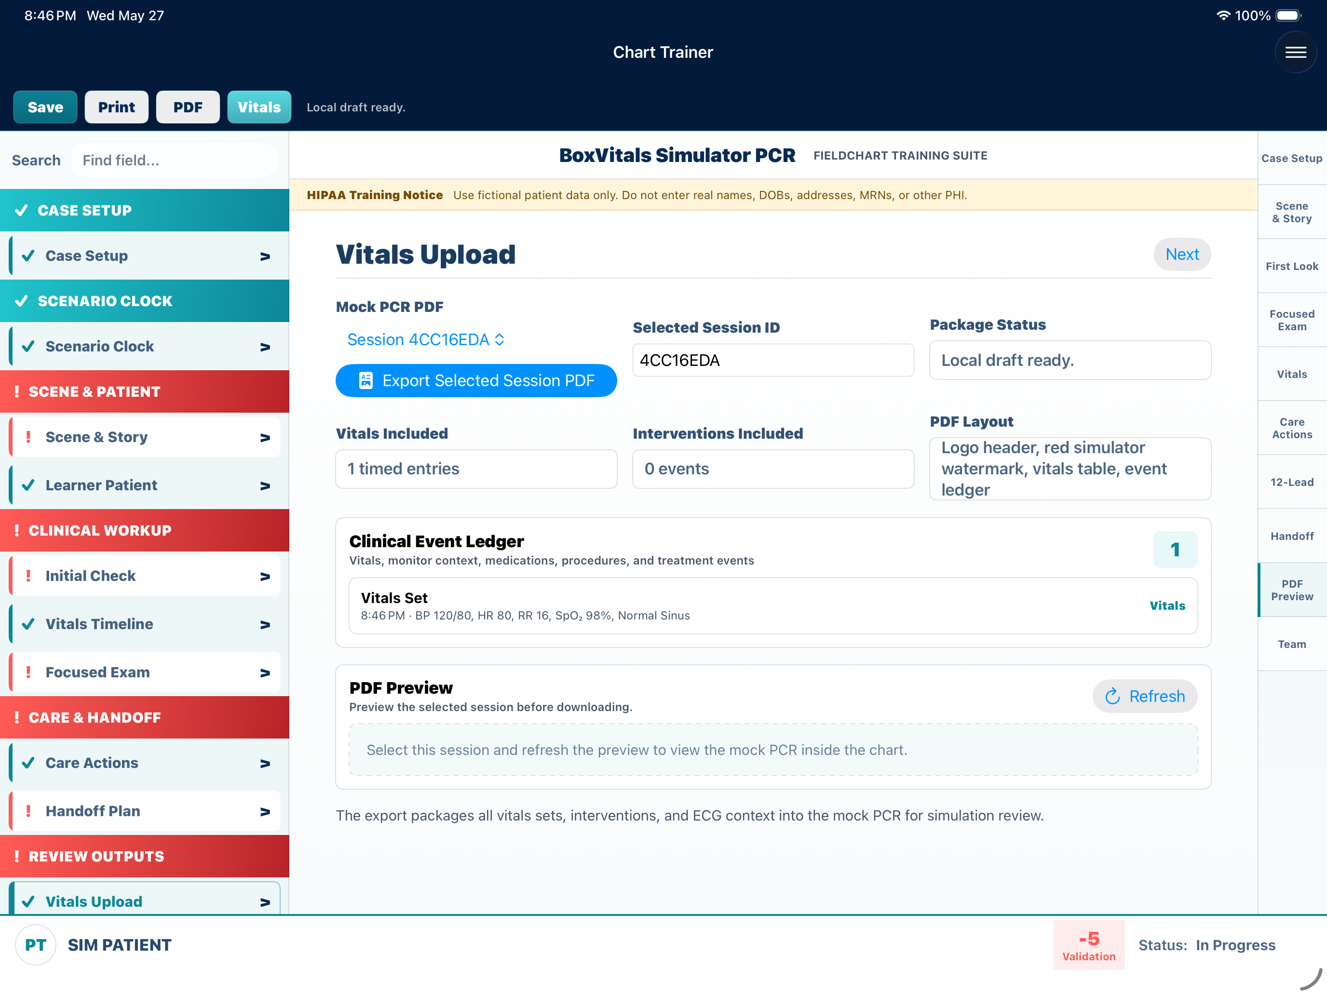
Task: Click the Clinical Event Ledger count badge
Action: tap(1175, 550)
